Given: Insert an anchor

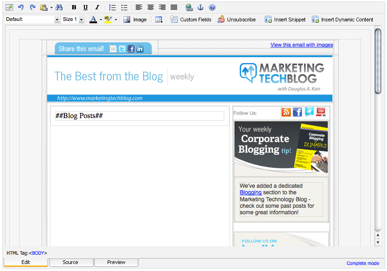Looking at the screenshot, I should (200, 7).
